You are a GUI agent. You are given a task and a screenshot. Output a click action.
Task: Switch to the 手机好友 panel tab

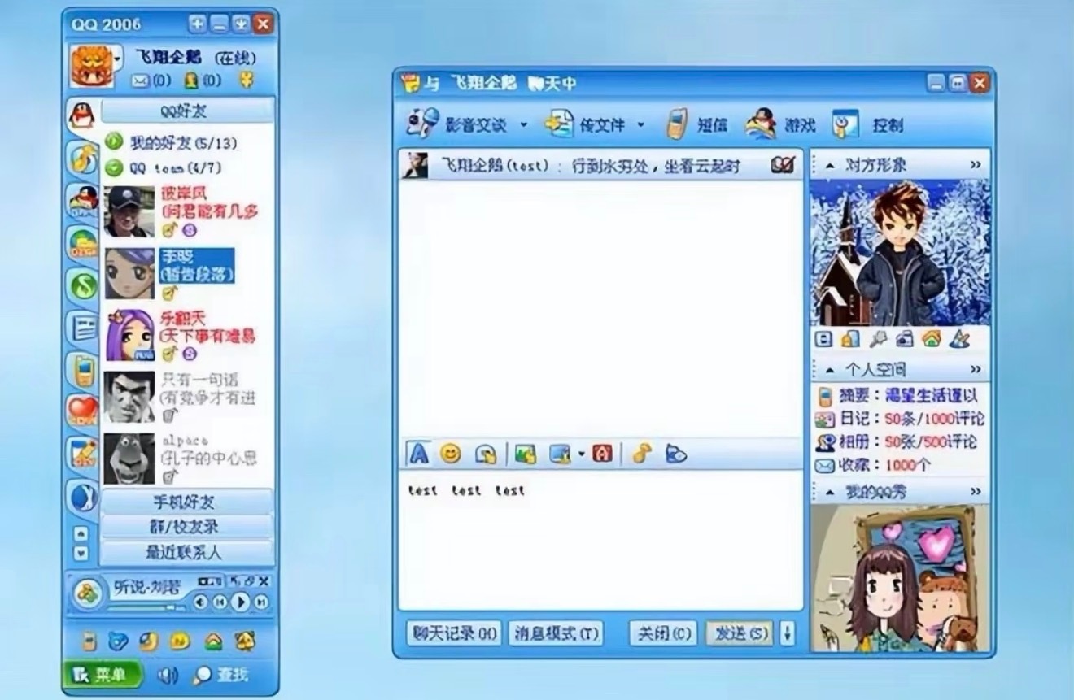(x=187, y=502)
